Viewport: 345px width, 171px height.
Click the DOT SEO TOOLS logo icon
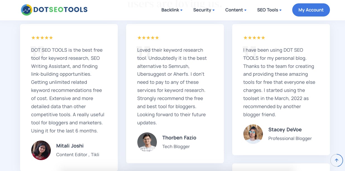click(x=27, y=10)
